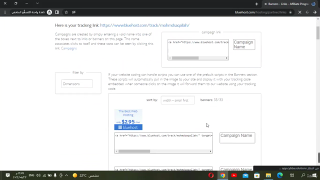This screenshot has height=180, width=320.
Task: Click the network signal tray icon
Action: (x=44, y=175)
